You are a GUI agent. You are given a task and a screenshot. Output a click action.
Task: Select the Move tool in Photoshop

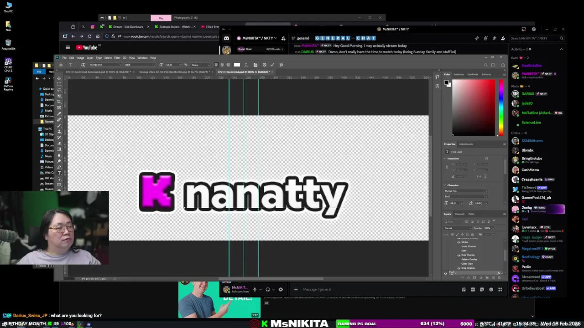[x=59, y=79]
